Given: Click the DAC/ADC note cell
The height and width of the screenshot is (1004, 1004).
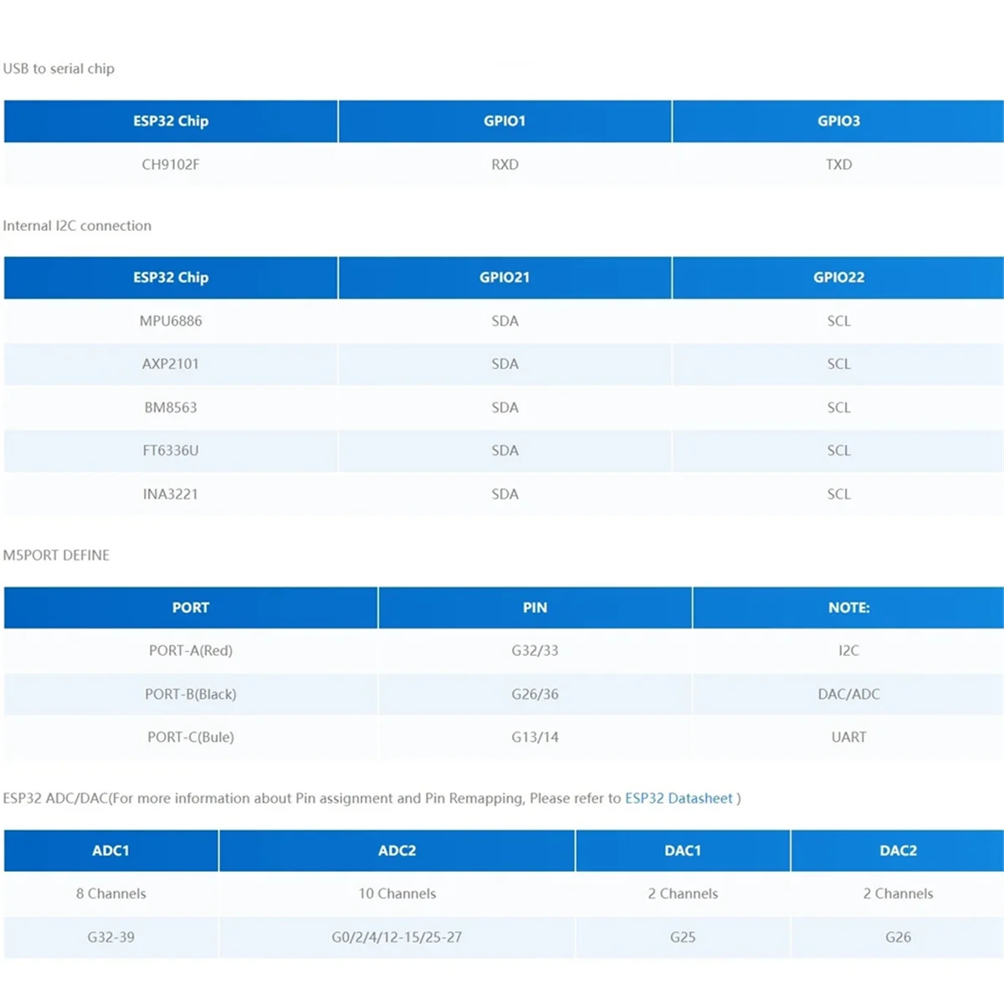Looking at the screenshot, I should pyautogui.click(x=848, y=694).
